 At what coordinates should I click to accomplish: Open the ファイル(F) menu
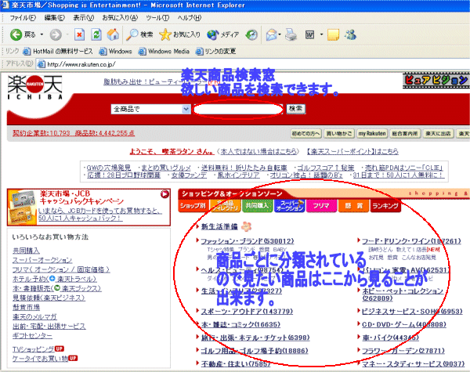click(23, 18)
